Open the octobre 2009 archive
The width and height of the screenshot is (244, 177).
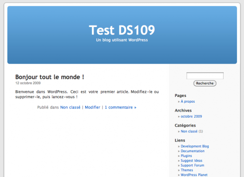191,116
